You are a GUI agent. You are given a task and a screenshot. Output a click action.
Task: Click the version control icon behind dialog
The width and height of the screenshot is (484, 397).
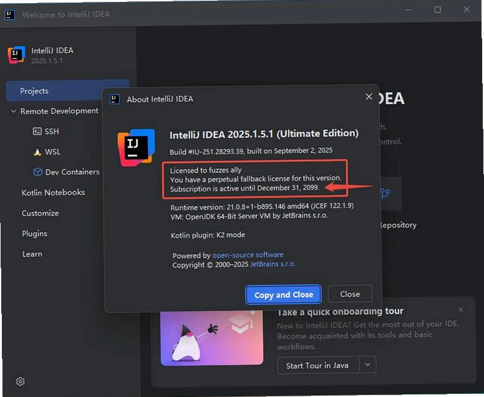[x=385, y=193]
